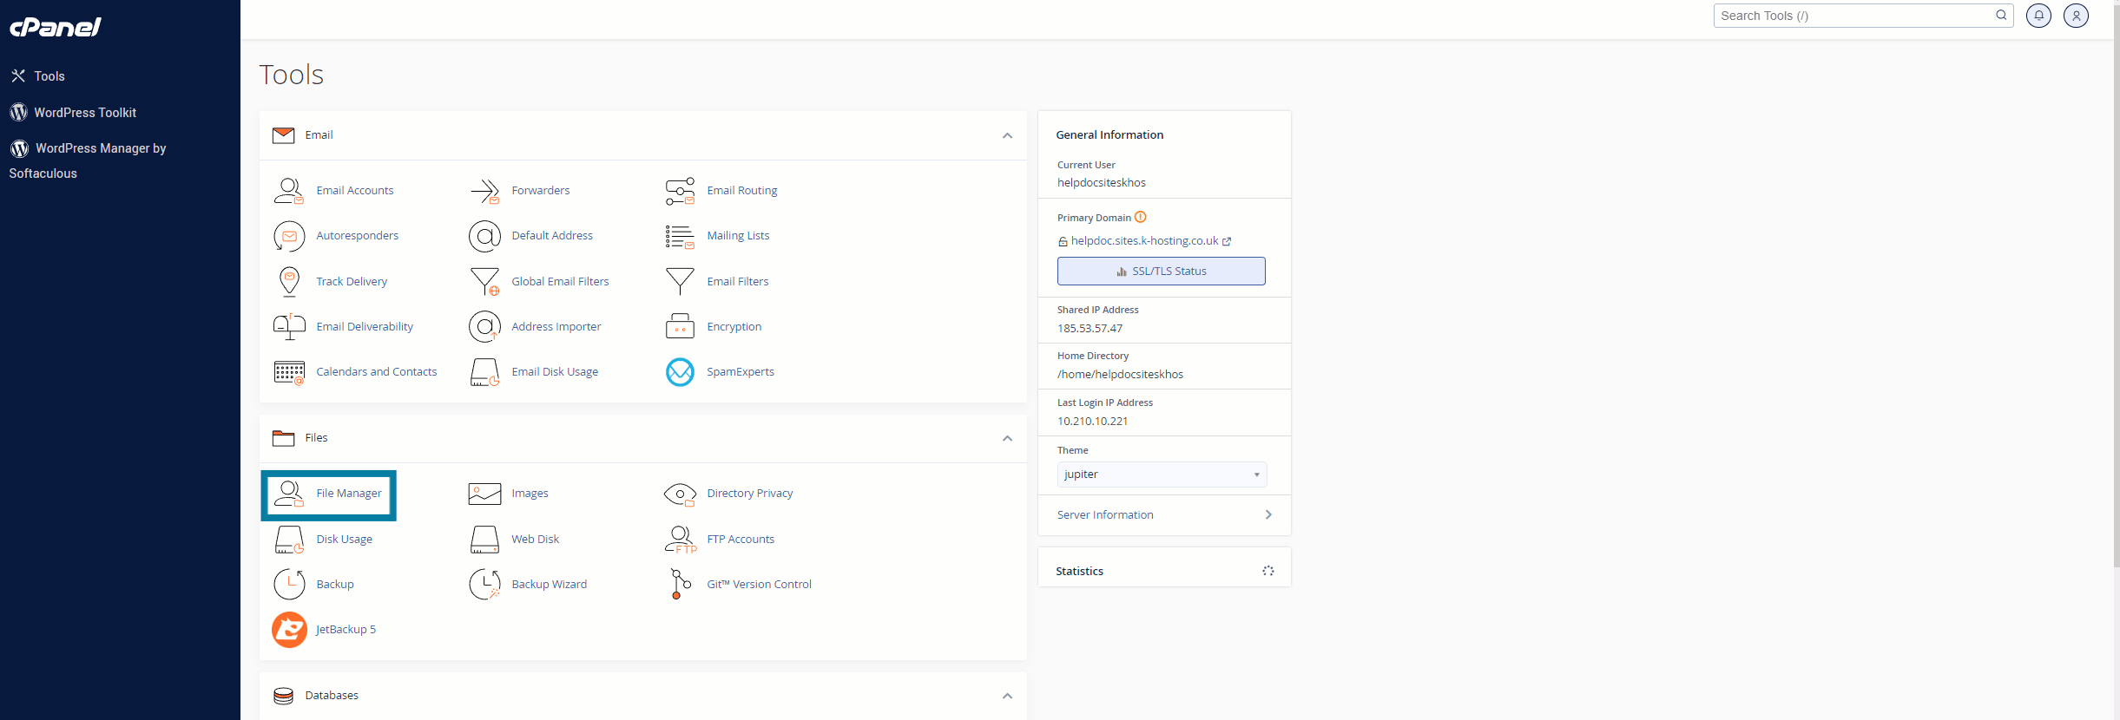
Task: Open the Email Disk Usage icon
Action: 484,371
